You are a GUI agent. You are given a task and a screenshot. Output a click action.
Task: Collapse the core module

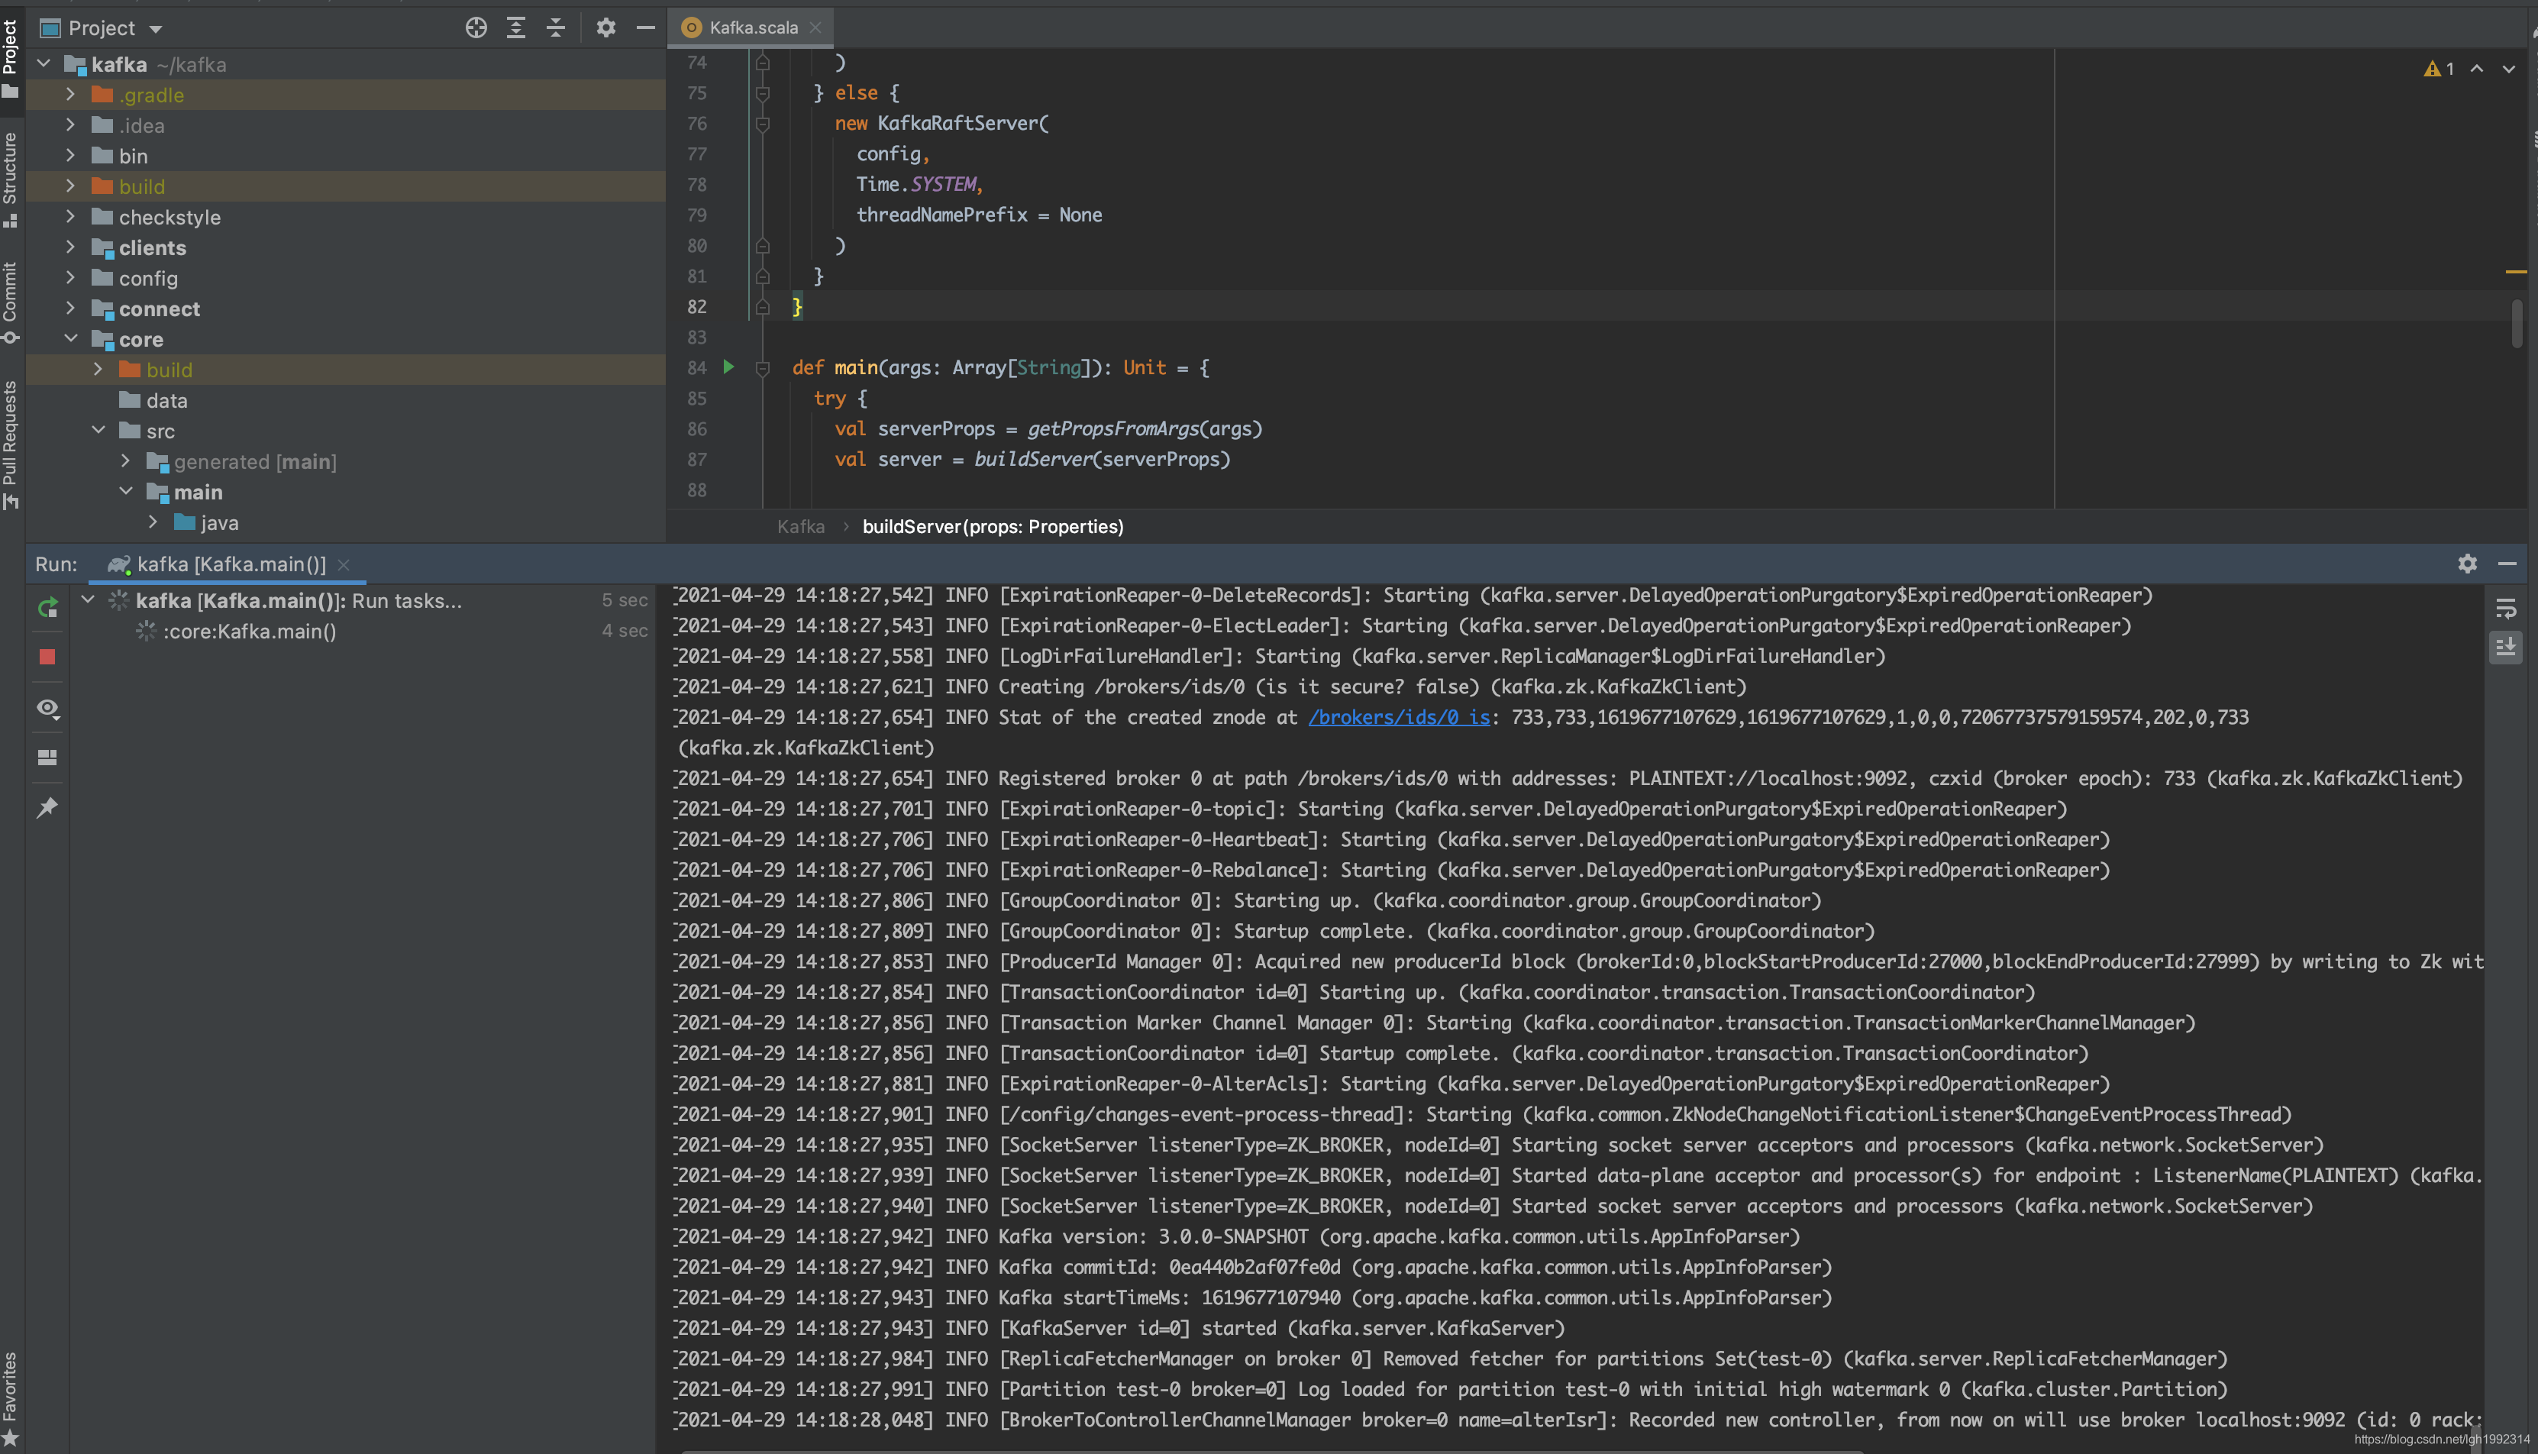[x=70, y=340]
